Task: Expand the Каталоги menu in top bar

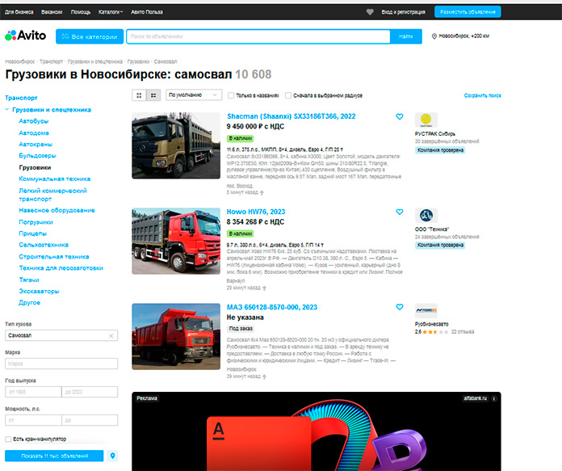Action: [110, 12]
